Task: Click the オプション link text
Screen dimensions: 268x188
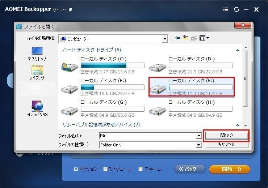Action: click(x=88, y=169)
